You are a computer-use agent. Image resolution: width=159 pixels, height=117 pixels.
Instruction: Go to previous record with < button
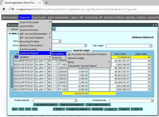point(21,109)
